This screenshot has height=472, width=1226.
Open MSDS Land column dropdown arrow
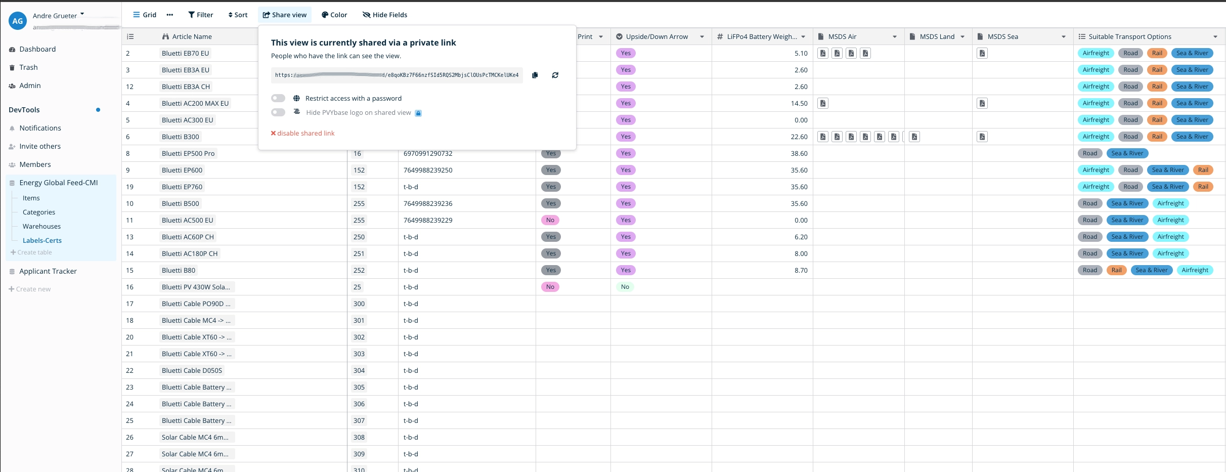pos(962,36)
